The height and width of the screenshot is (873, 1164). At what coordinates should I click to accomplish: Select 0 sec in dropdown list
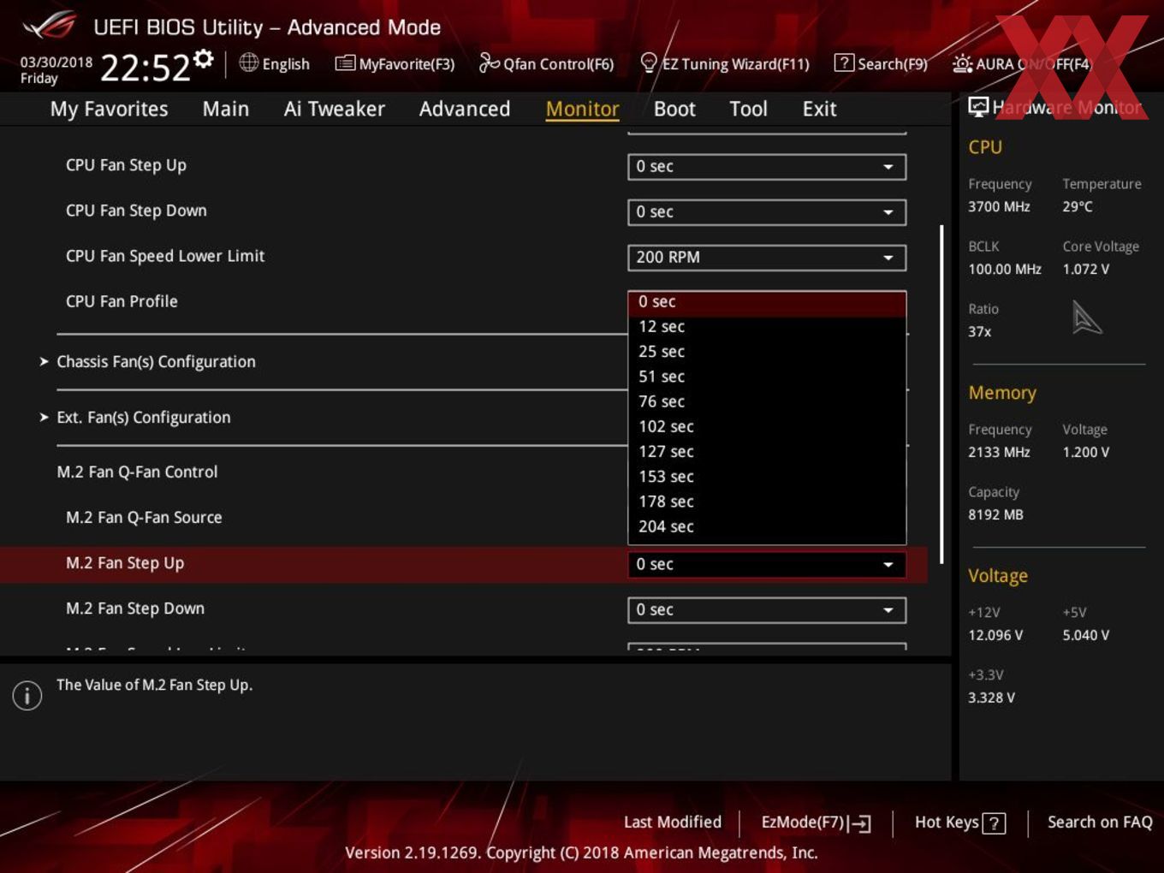click(x=767, y=302)
